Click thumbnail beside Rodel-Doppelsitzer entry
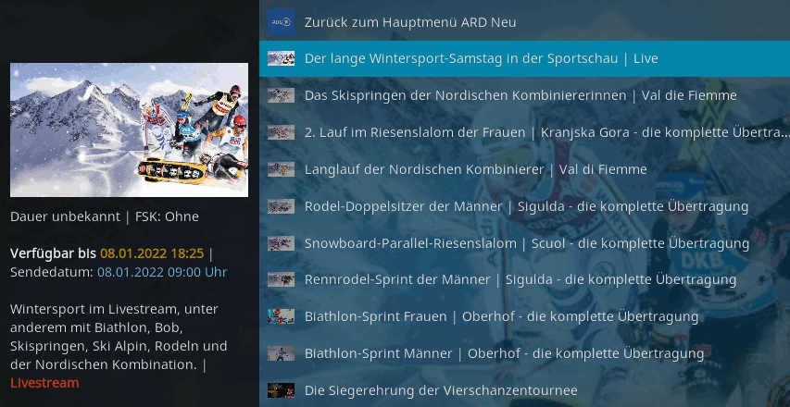Viewport: 790px width, 407px height. (x=281, y=206)
